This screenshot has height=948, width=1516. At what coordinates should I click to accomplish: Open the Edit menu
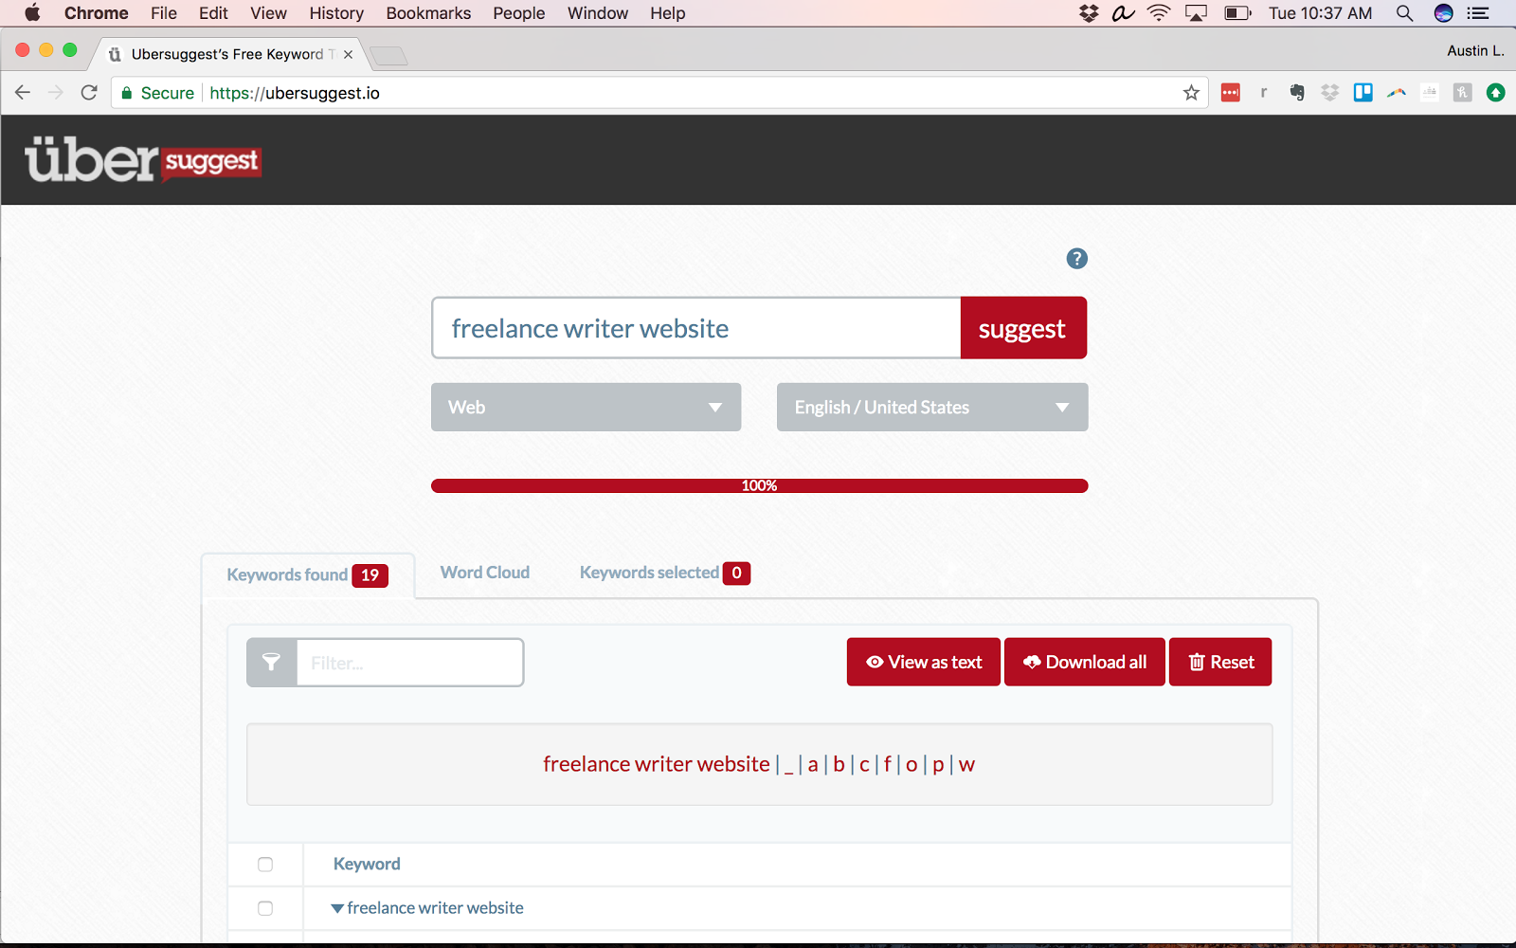tap(213, 13)
